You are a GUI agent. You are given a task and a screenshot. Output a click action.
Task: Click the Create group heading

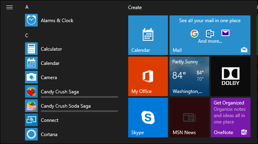tap(135, 8)
